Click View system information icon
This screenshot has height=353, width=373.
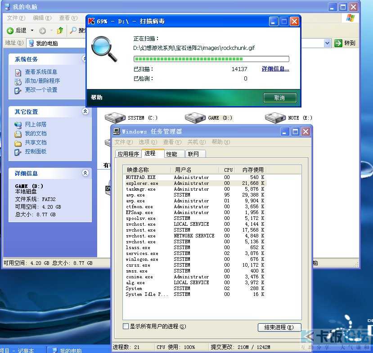(x=18, y=72)
